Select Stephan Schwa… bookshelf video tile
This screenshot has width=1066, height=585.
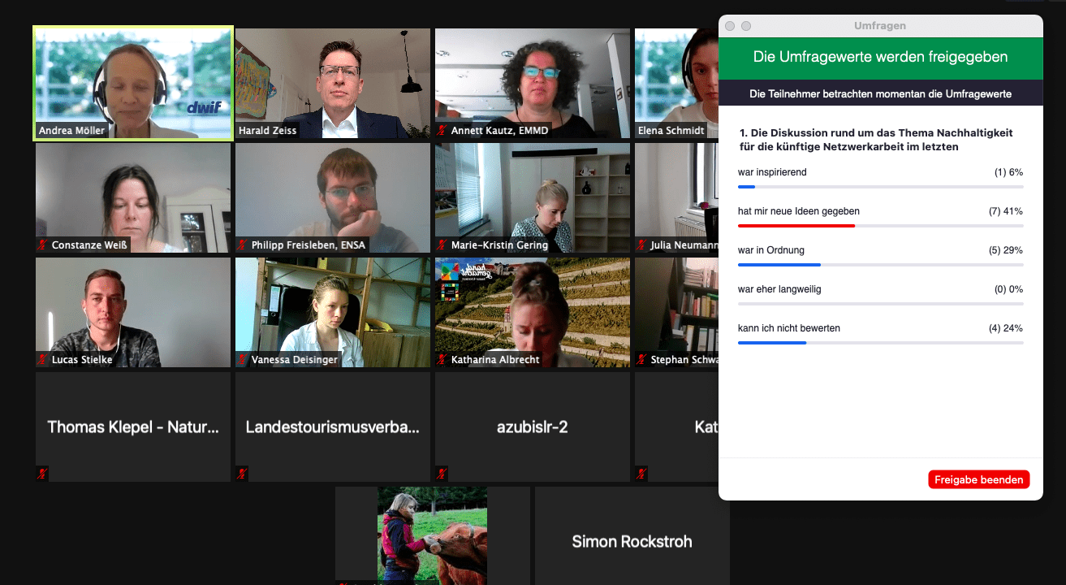coord(676,313)
